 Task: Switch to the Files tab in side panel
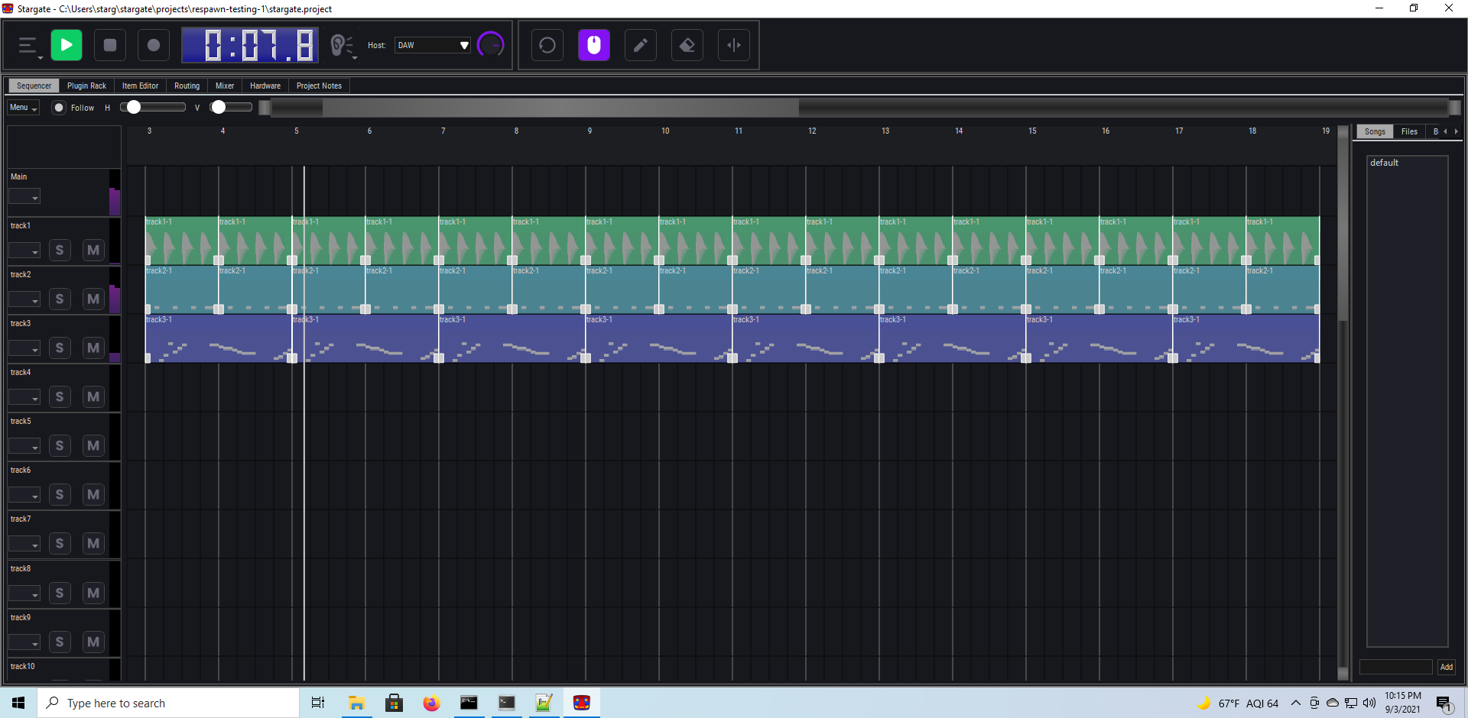(x=1409, y=131)
